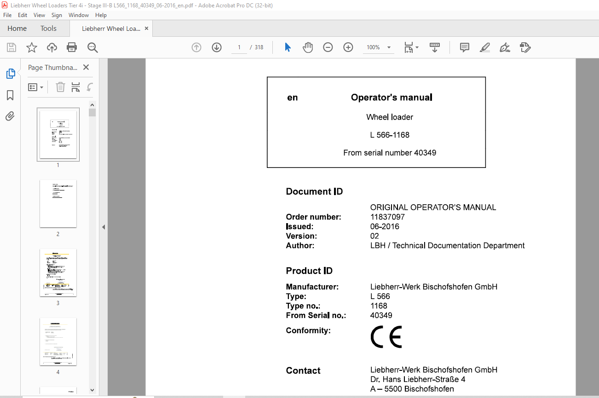Click the page number input field

coord(239,47)
